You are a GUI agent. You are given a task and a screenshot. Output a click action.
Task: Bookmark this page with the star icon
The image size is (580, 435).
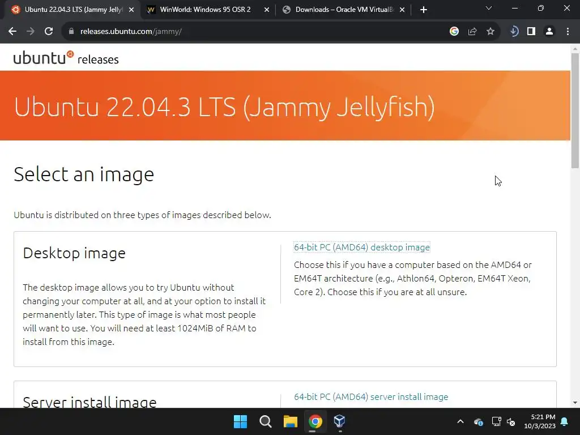coord(491,32)
